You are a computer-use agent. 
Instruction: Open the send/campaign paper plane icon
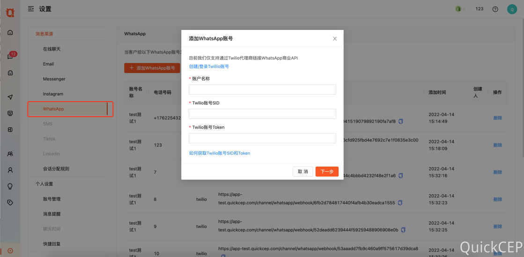coord(10,97)
